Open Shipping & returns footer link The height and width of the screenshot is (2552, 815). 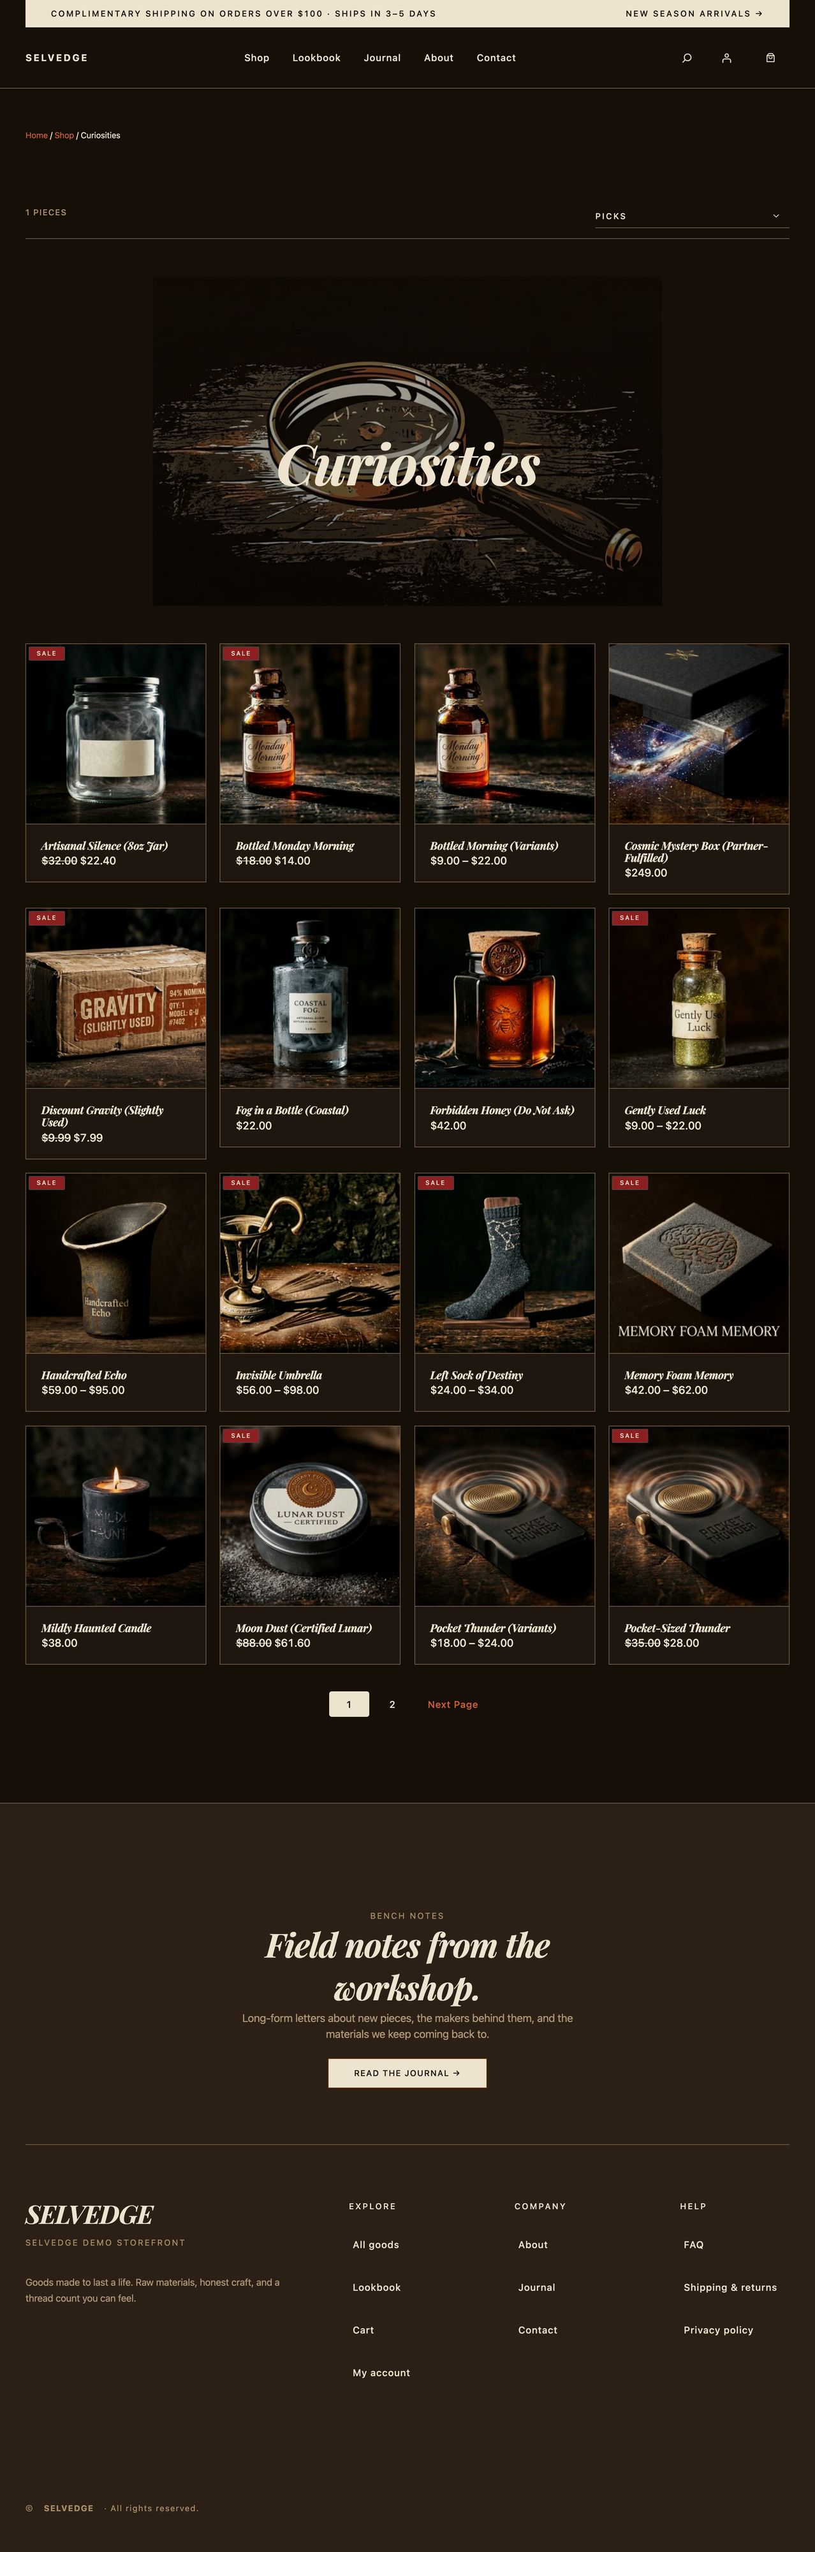[730, 2287]
